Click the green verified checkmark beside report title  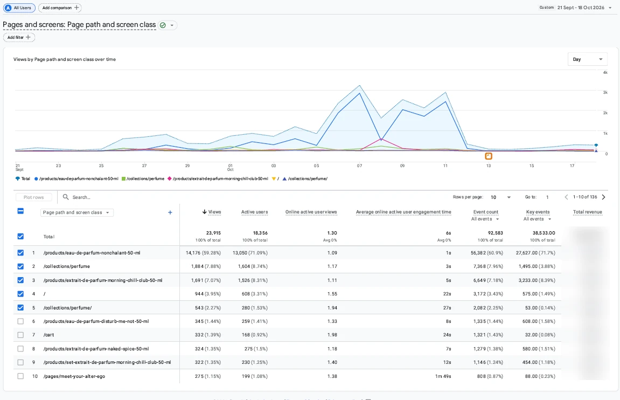[x=163, y=25]
